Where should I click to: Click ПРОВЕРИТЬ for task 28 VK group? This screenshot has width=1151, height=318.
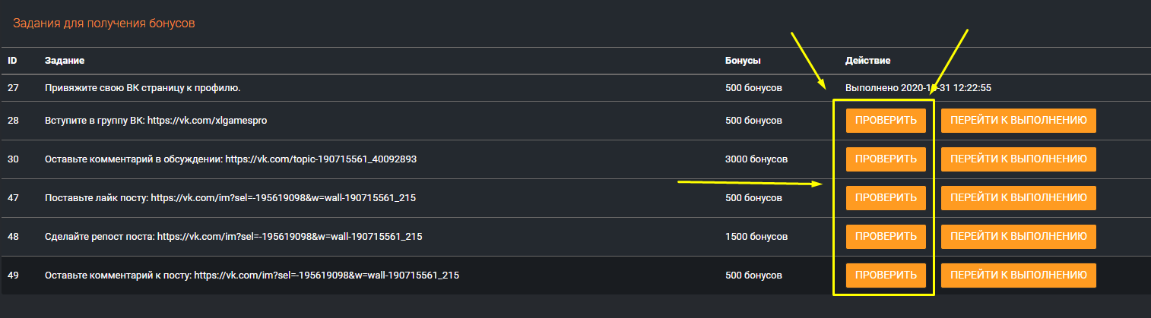[x=886, y=121]
